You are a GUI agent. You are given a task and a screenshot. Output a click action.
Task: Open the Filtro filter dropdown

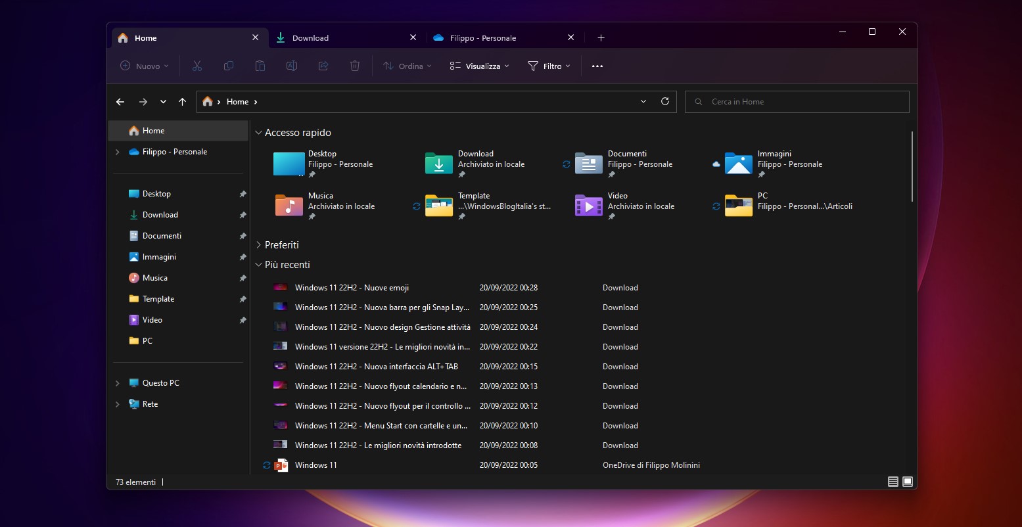[x=549, y=66]
